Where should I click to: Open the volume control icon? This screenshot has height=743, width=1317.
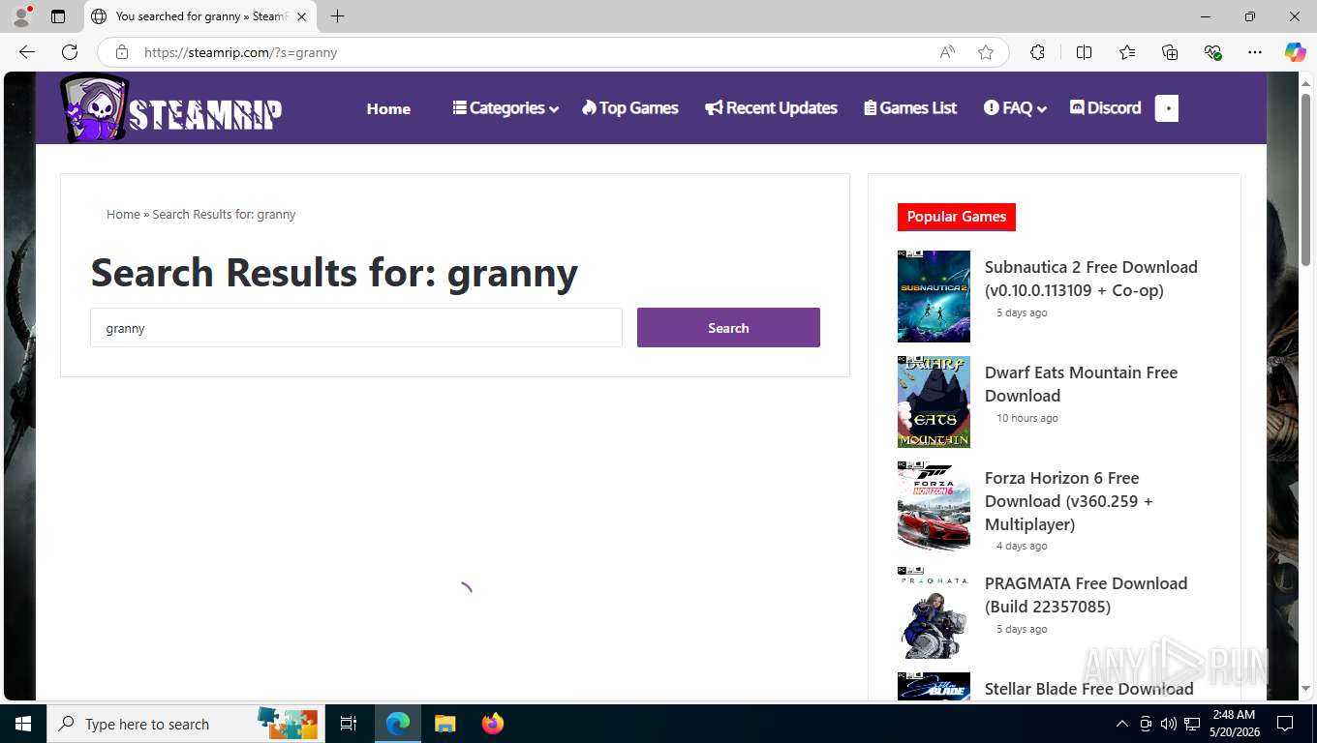click(x=1169, y=724)
